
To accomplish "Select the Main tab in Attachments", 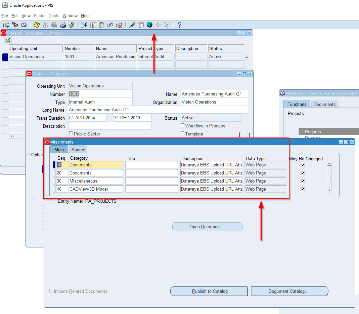I will pyautogui.click(x=59, y=150).
